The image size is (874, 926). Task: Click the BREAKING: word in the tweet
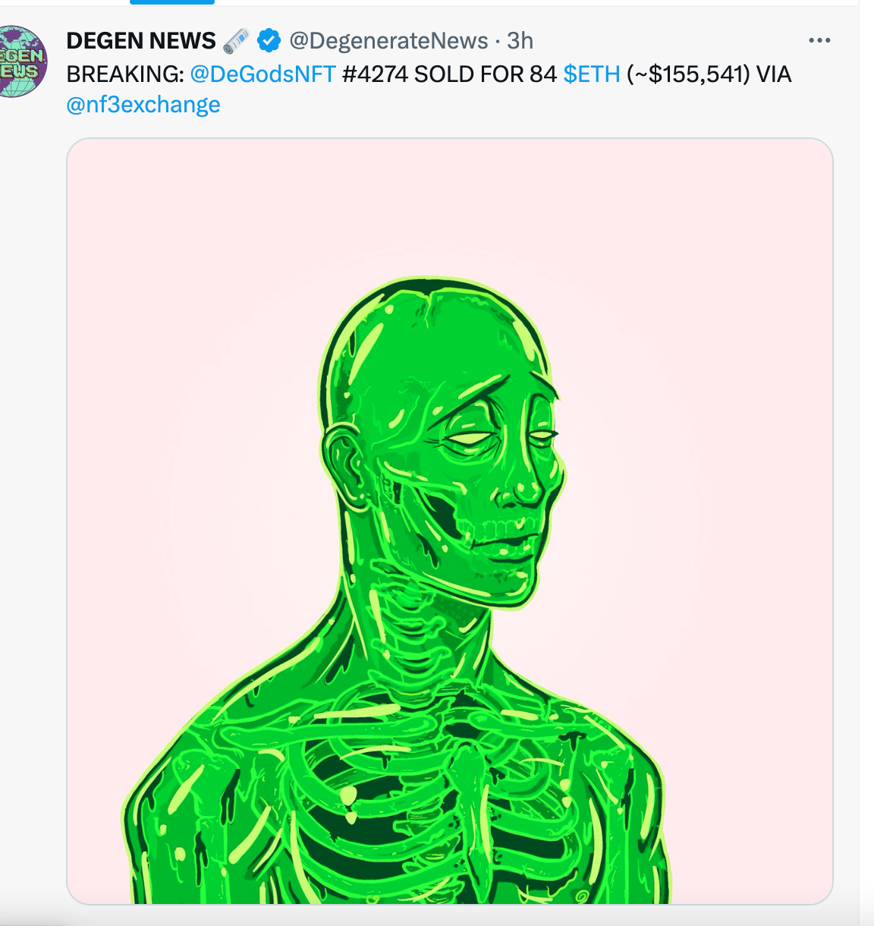click(125, 74)
